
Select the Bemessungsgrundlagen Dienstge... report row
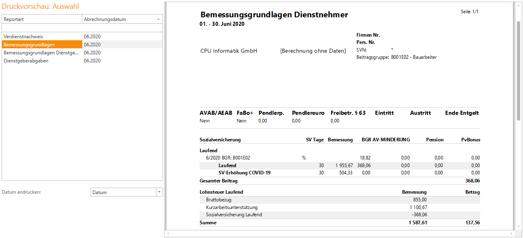pos(82,53)
